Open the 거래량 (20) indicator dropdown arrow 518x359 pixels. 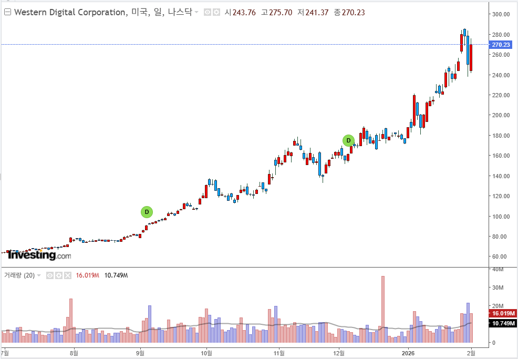click(x=39, y=275)
